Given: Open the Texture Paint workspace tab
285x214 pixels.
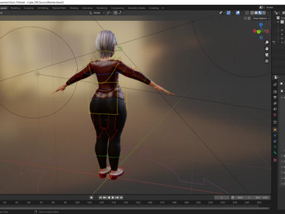Looking at the screenshot, I should coord(59,8).
